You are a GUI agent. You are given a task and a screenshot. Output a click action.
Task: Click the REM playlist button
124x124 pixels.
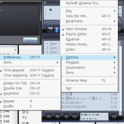58,116
